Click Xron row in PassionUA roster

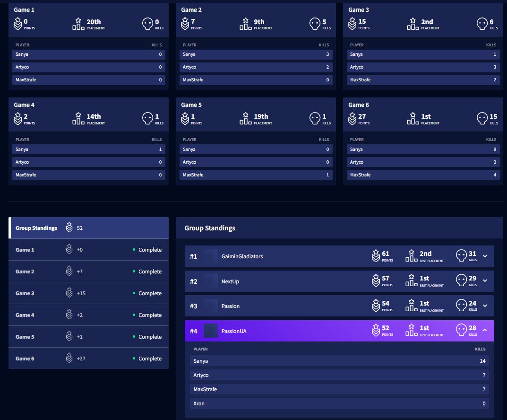point(339,403)
